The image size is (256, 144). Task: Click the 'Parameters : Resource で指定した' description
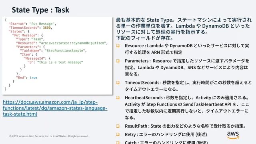pos(187,68)
